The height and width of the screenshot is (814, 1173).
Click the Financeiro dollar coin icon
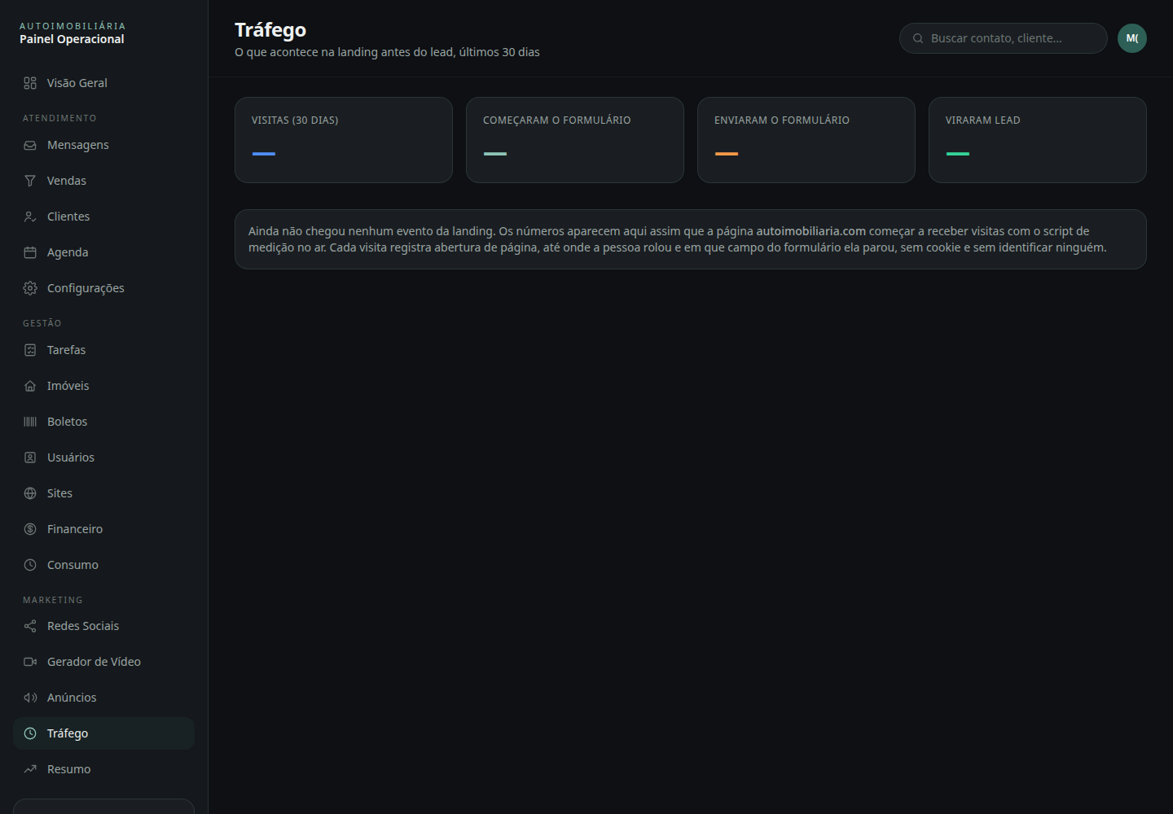point(30,529)
